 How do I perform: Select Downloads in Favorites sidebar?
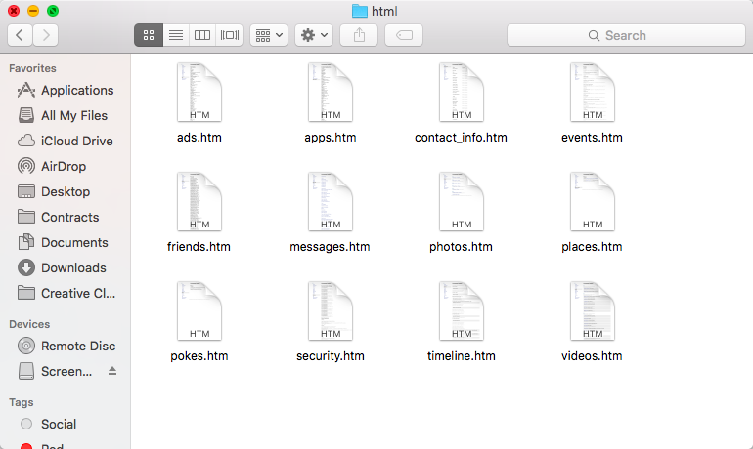(73, 267)
